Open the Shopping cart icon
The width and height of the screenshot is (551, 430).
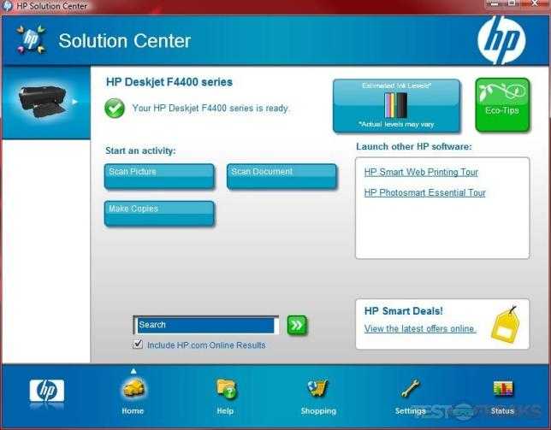(317, 388)
